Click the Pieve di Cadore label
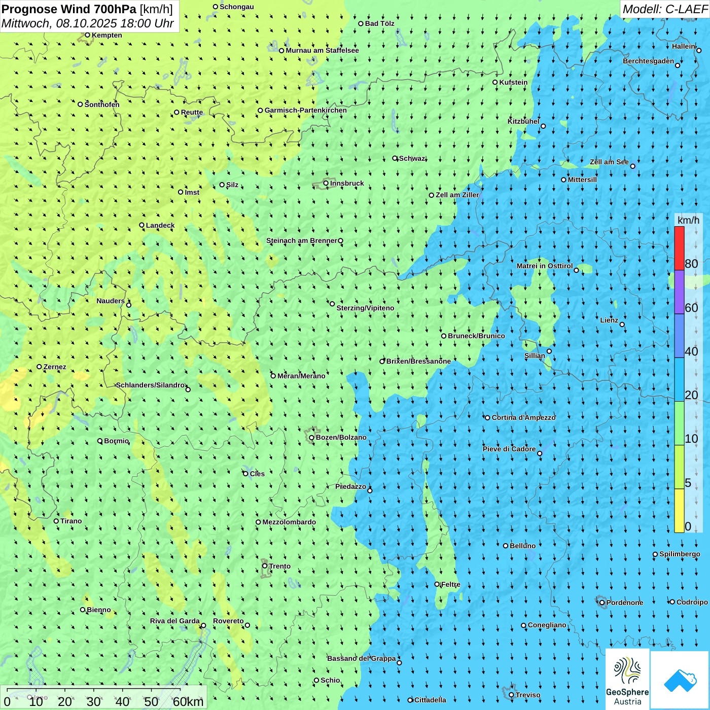Viewport: 710px width, 710px height. [x=509, y=449]
